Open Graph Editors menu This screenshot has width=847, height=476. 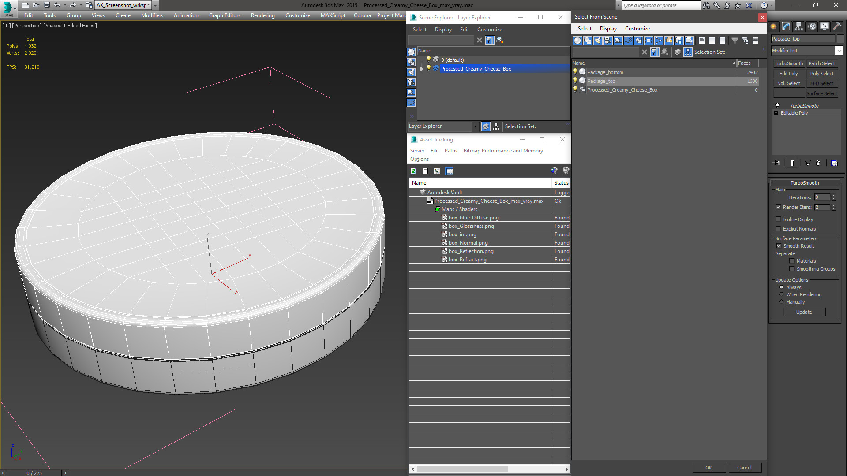pyautogui.click(x=225, y=15)
